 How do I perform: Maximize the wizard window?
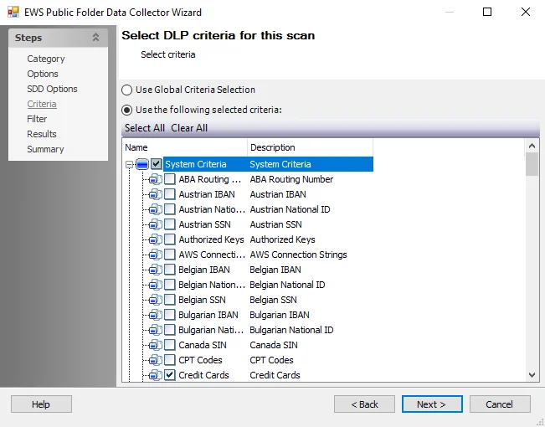point(487,13)
